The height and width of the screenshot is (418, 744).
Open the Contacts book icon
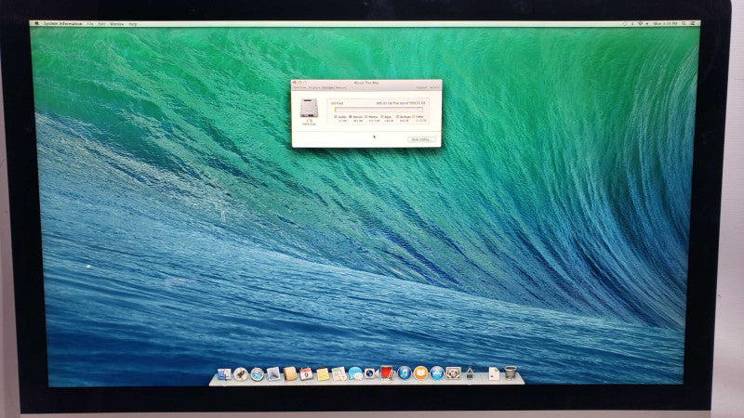coord(290,374)
